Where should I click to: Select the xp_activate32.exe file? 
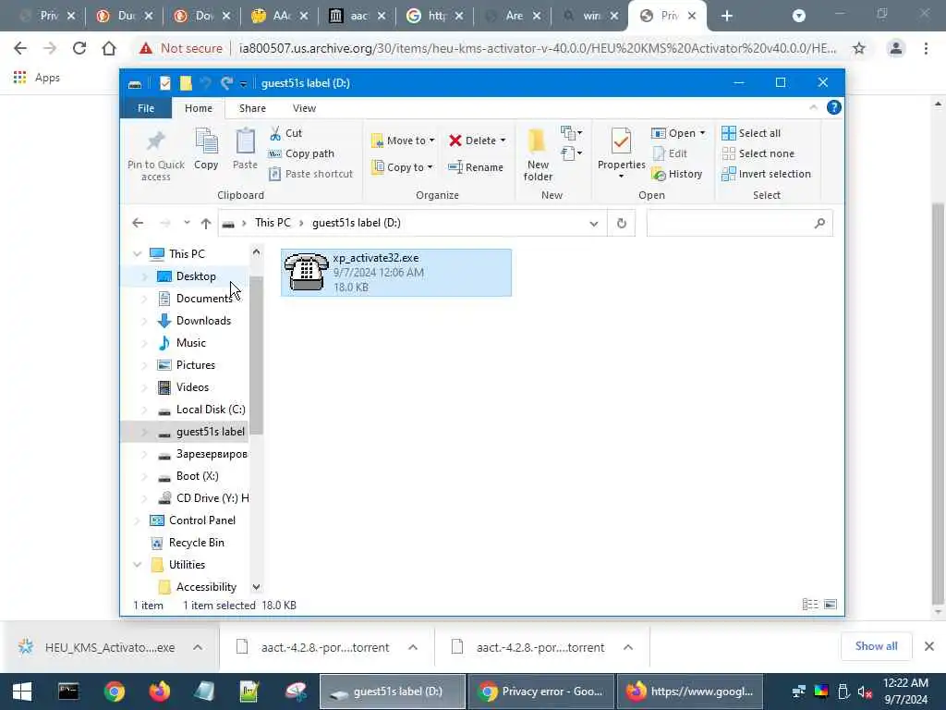coord(395,273)
